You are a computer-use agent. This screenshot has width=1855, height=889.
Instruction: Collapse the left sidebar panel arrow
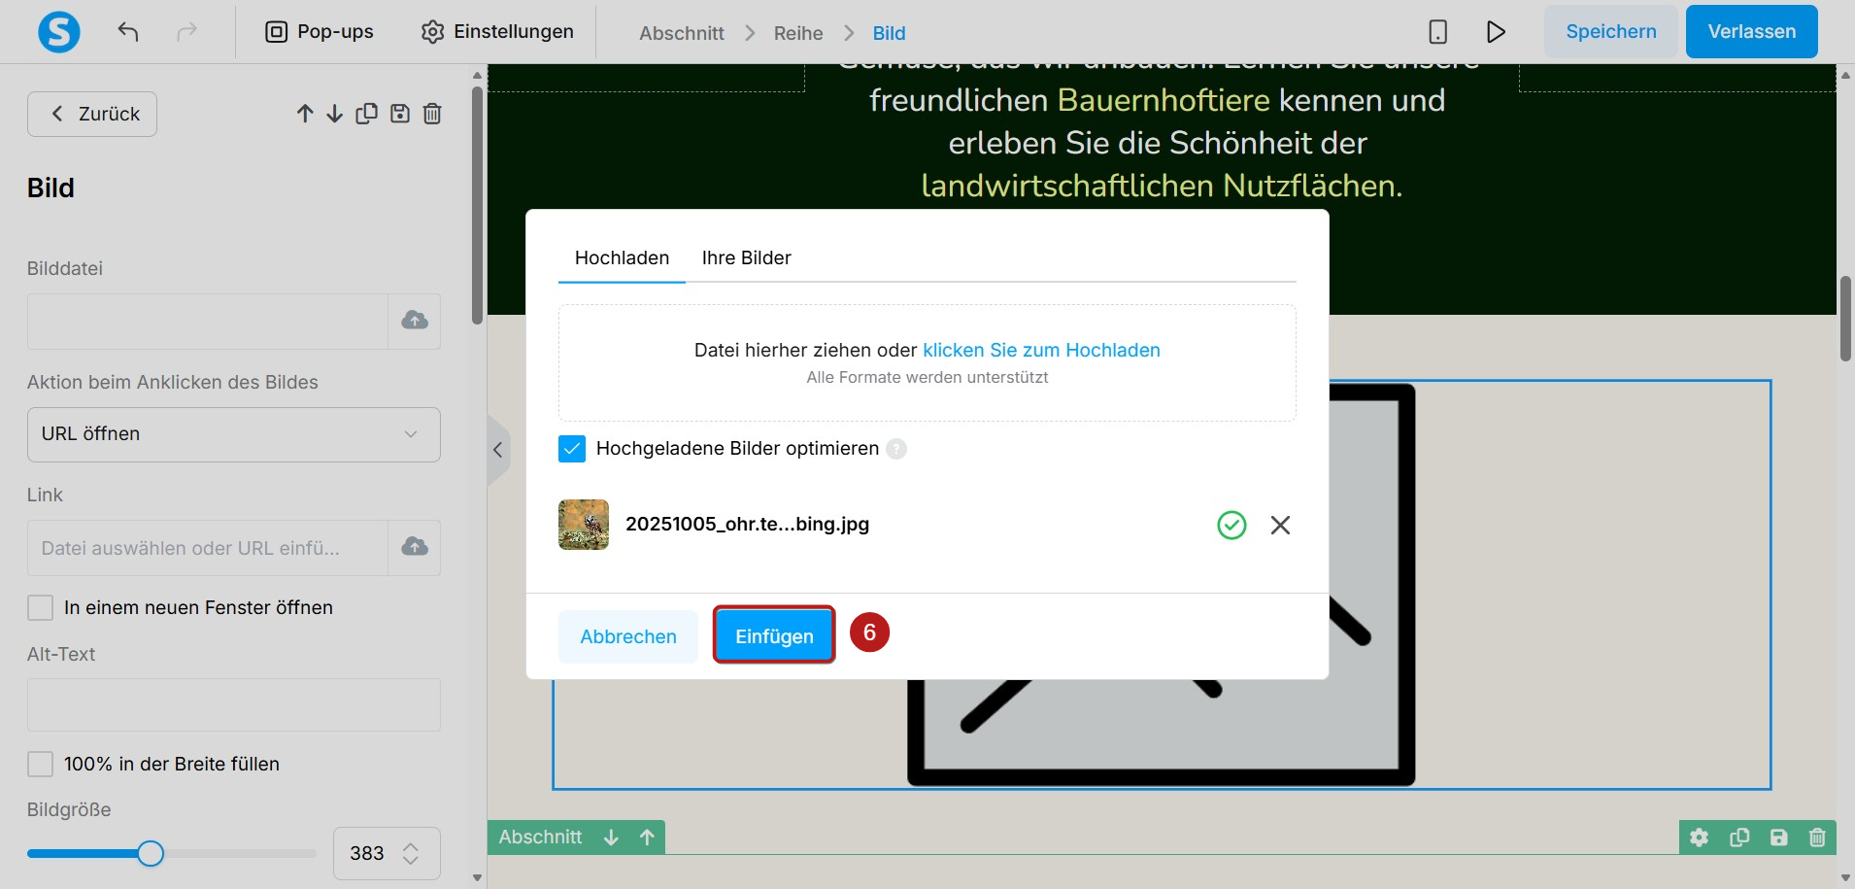[498, 450]
